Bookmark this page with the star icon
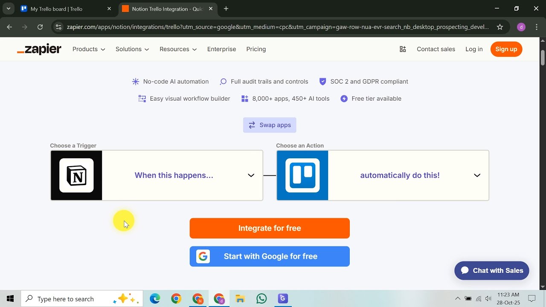 [x=500, y=27]
